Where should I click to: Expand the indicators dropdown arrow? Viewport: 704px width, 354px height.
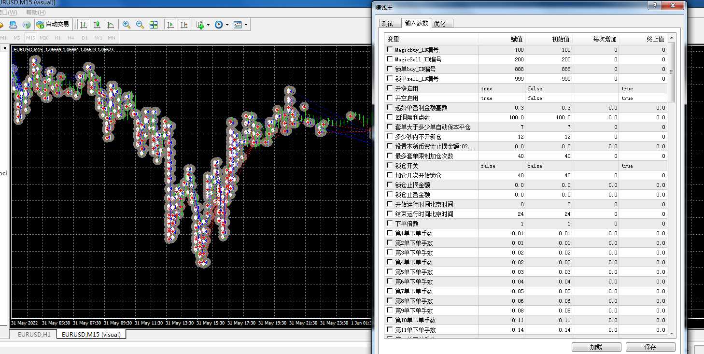(x=208, y=25)
